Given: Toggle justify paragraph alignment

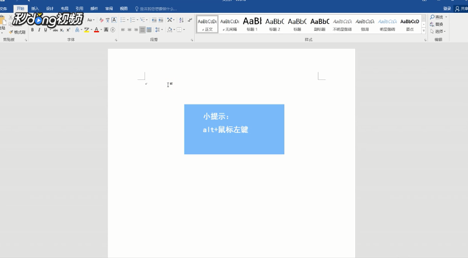Looking at the screenshot, I should 142,30.
